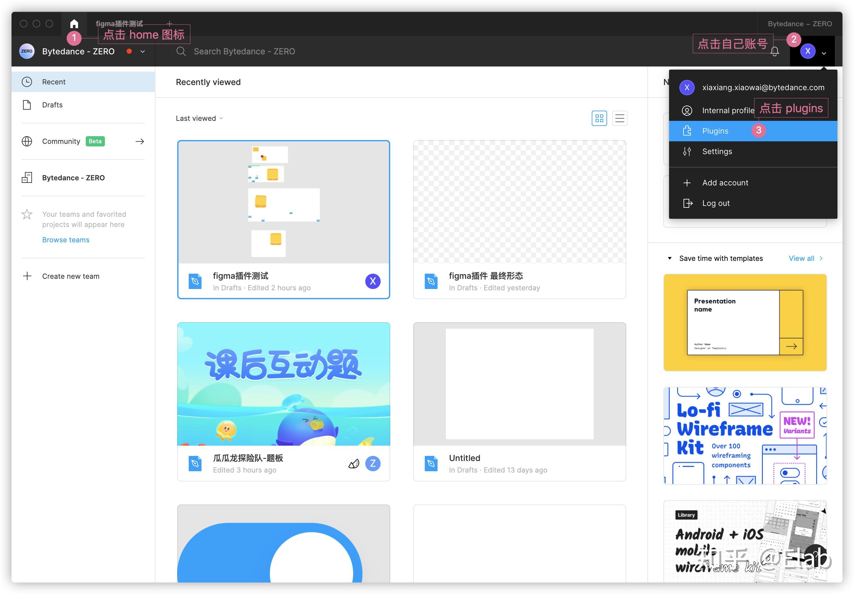Open Settings from account menu
This screenshot has width=854, height=594.
point(717,151)
